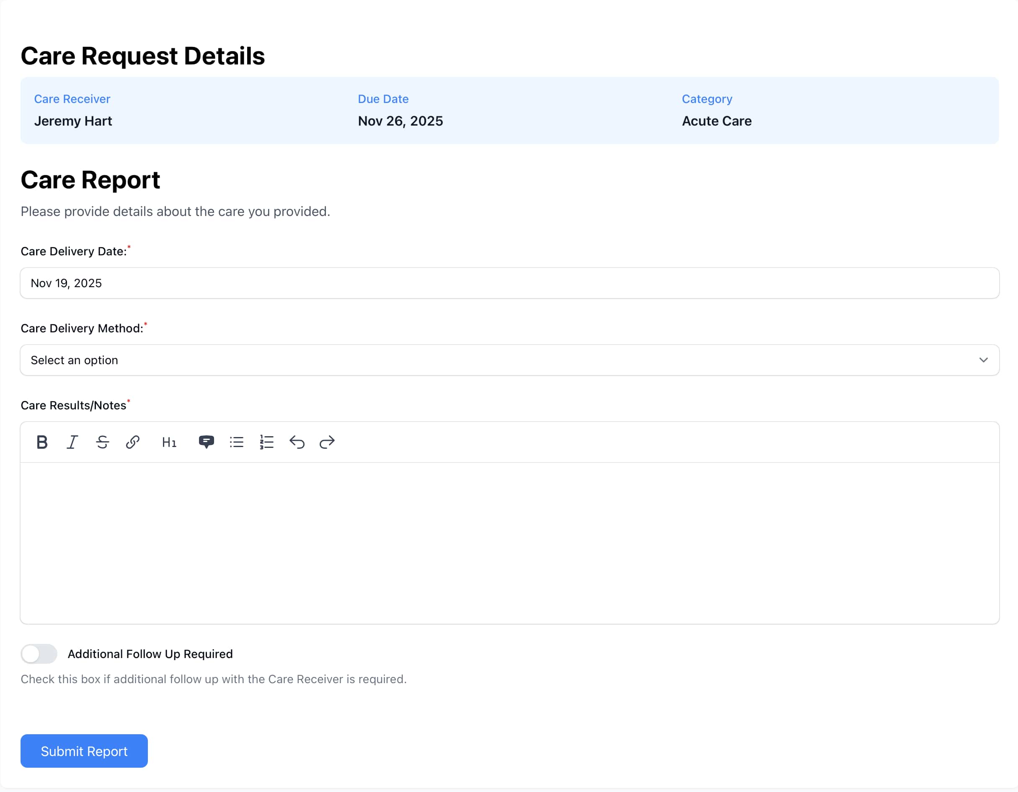Apply Heading 1 style to the notes
1018x792 pixels.
(x=169, y=442)
